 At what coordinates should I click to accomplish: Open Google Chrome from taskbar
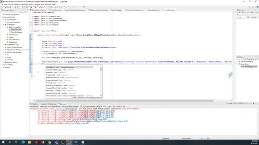click(x=49, y=142)
